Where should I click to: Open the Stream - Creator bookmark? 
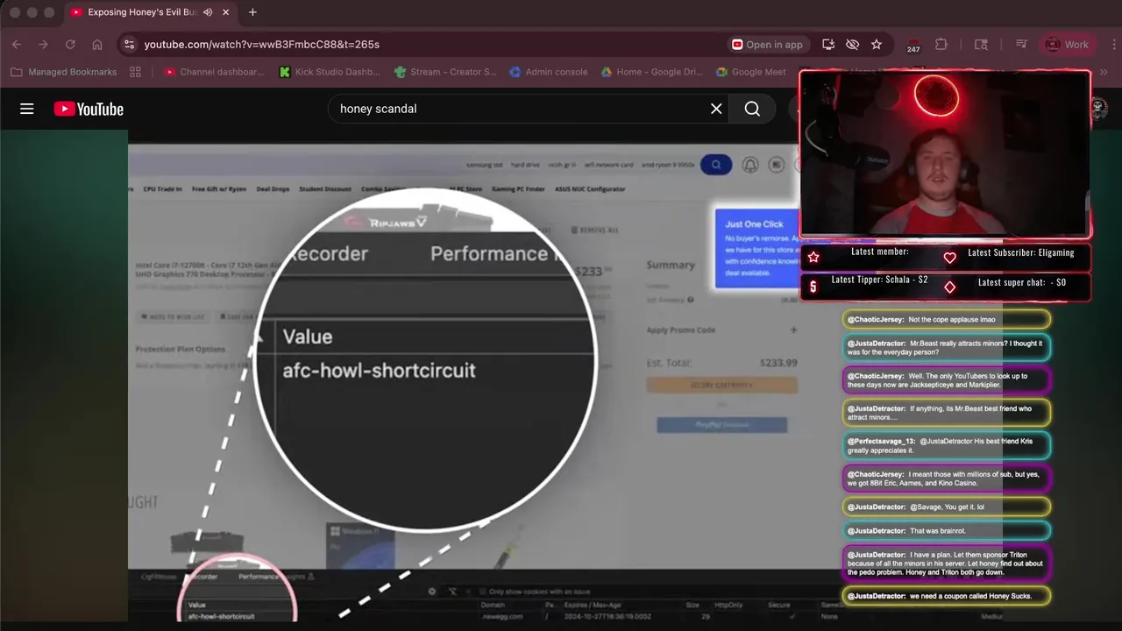click(x=445, y=72)
